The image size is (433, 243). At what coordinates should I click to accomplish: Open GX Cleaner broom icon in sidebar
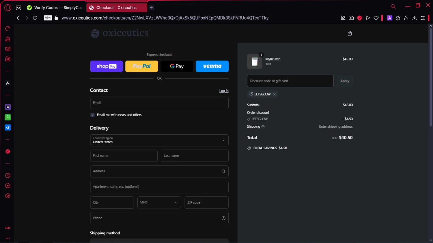tap(8, 39)
